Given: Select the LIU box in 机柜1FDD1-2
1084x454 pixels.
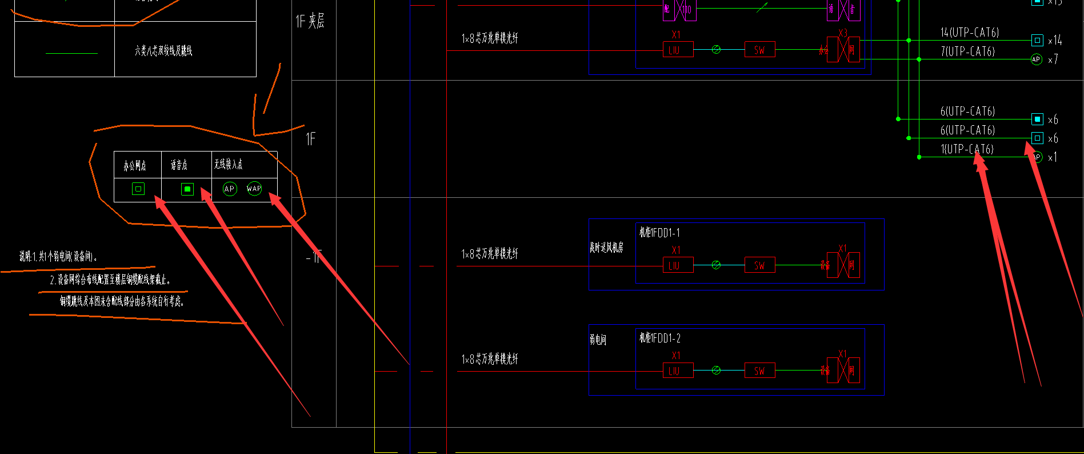Looking at the screenshot, I should tap(678, 371).
